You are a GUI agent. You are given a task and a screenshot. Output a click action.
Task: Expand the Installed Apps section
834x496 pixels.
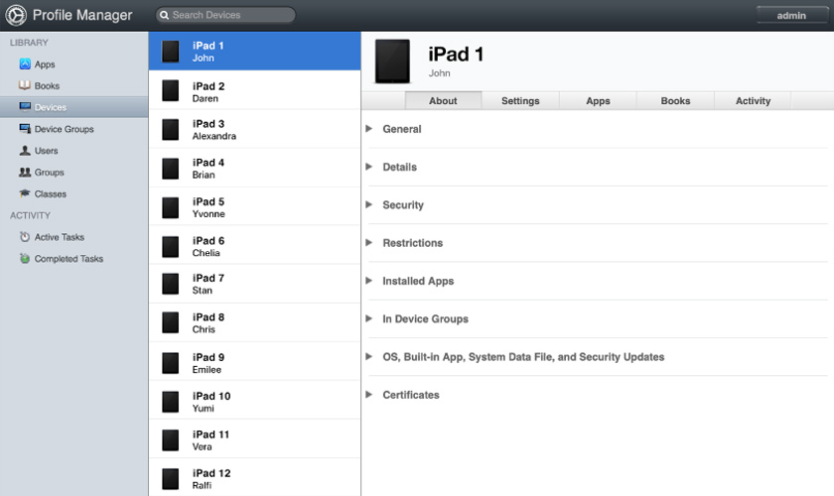[x=368, y=281]
